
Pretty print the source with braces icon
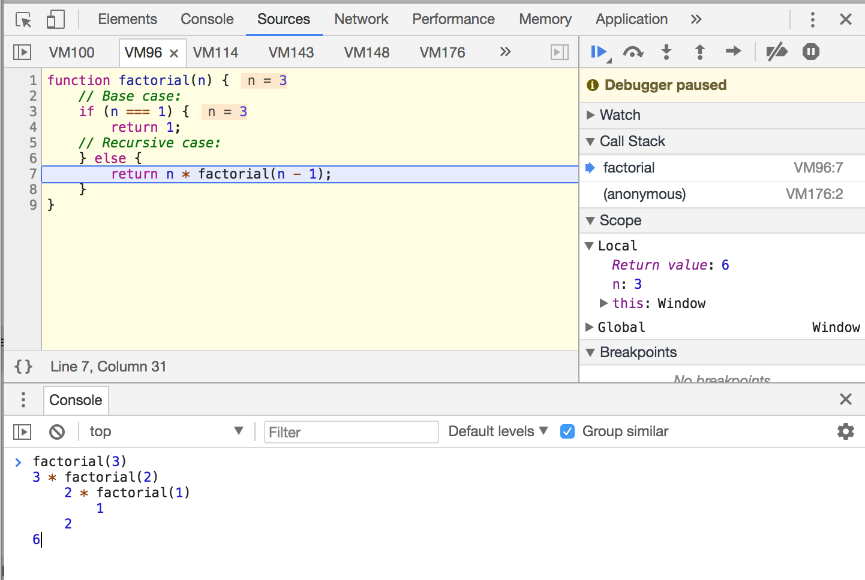click(x=23, y=367)
